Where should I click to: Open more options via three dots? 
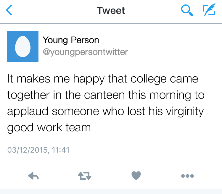point(187,176)
